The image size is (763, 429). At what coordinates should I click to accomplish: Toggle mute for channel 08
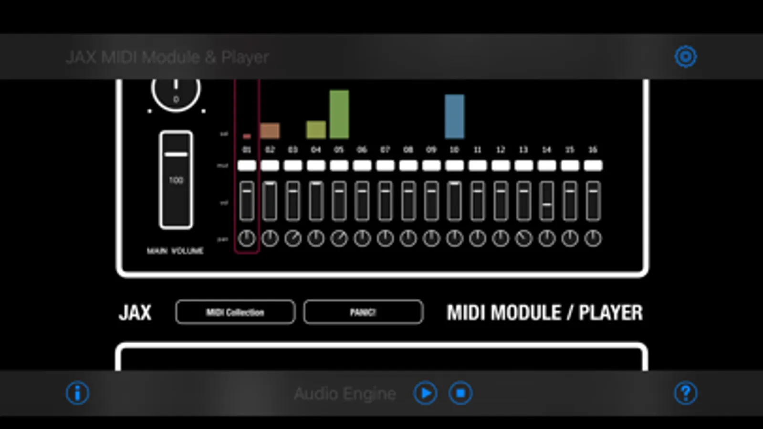click(408, 165)
